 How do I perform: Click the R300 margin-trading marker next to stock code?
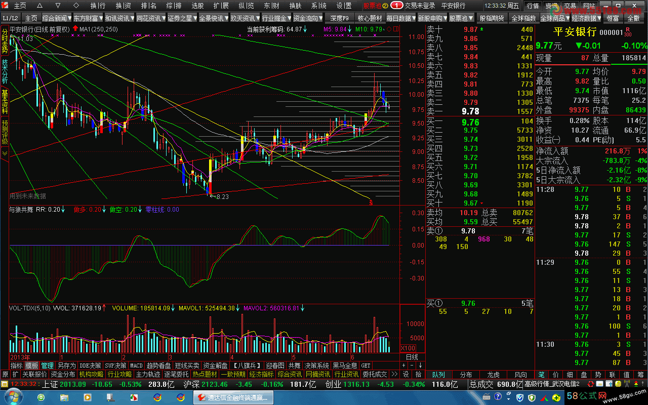pyautogui.click(x=628, y=32)
